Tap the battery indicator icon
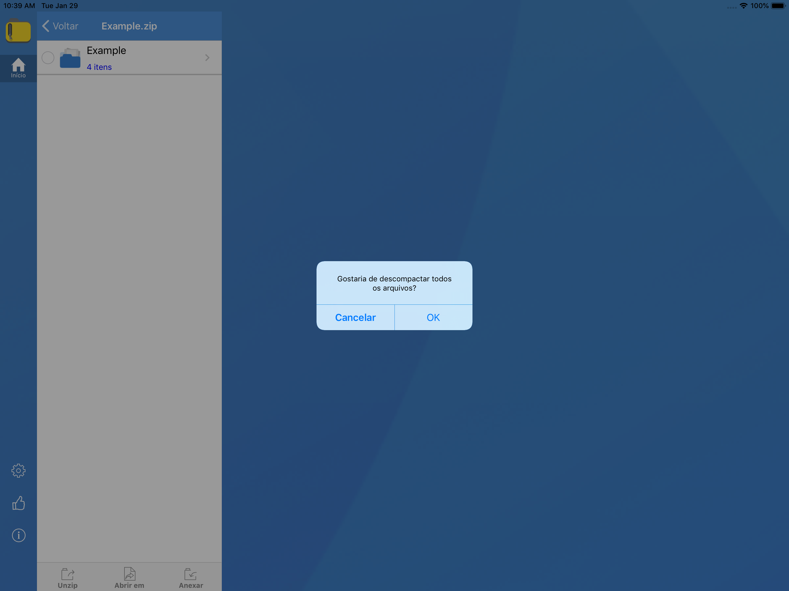This screenshot has width=789, height=591. 777,6
